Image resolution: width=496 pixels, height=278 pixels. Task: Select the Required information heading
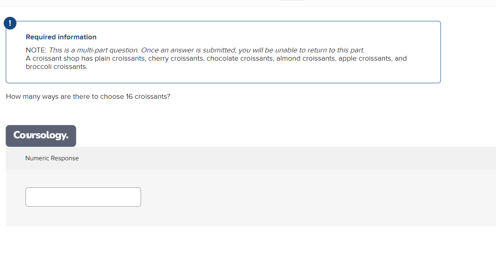tap(61, 37)
